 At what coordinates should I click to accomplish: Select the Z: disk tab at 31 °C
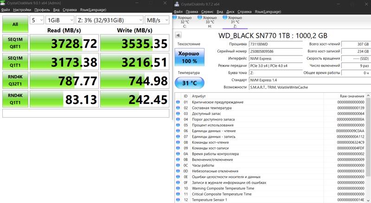click(x=234, y=22)
